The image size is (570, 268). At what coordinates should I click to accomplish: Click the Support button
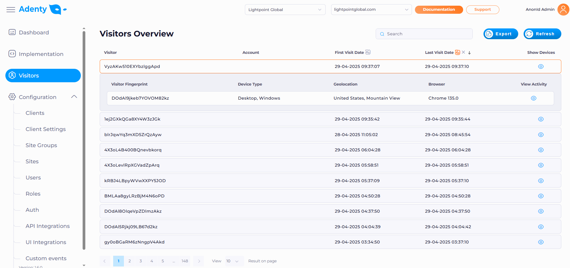point(483,10)
